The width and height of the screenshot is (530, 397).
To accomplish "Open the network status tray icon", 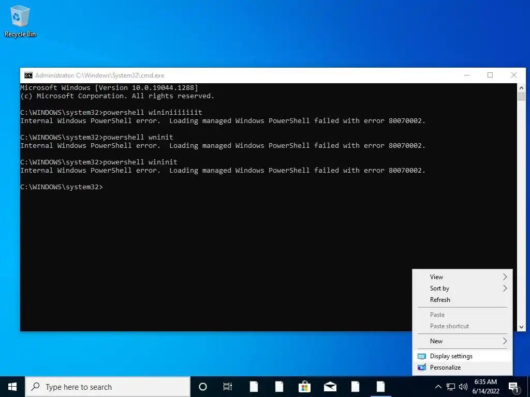I will coord(451,387).
